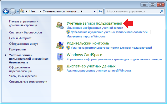The image size is (167, 104).
Task: Open the recent pages arrow beside Forward
Action: [18, 11]
